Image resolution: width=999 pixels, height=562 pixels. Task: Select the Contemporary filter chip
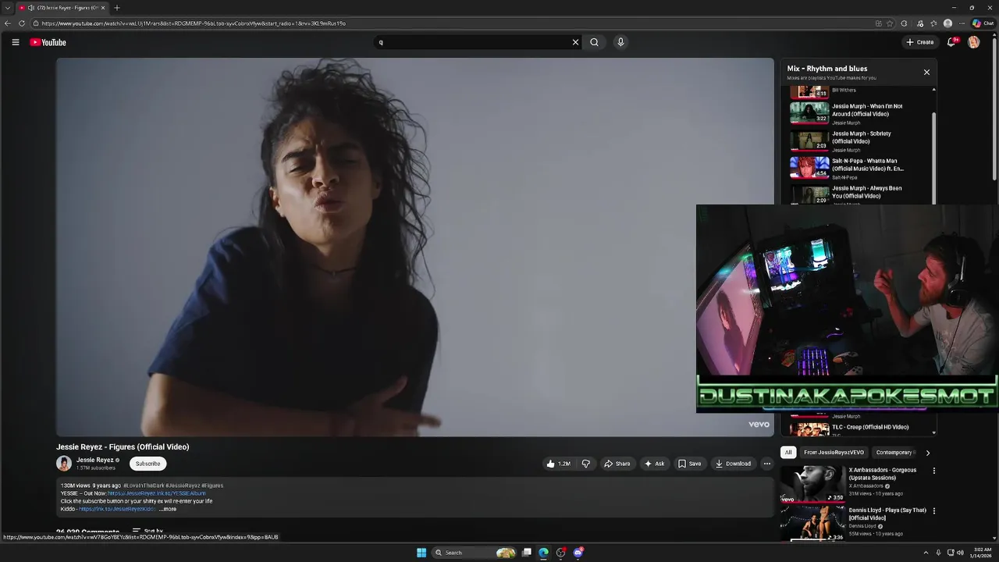(894, 453)
